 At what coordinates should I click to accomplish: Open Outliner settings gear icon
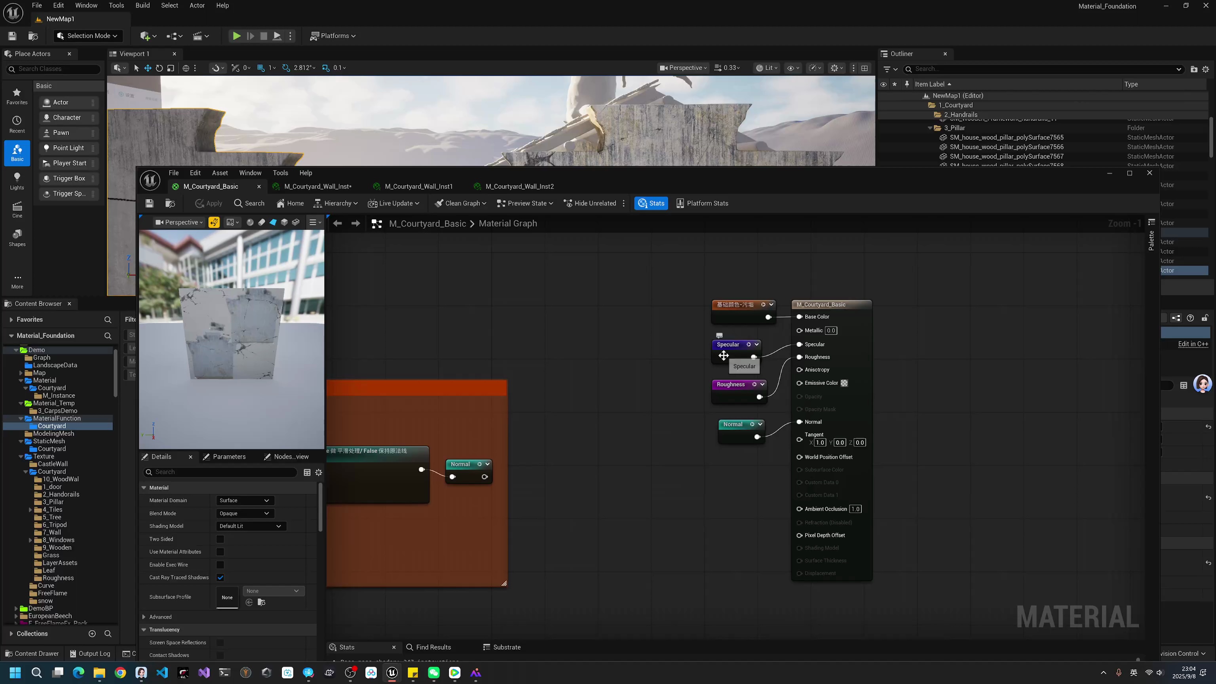1206,69
